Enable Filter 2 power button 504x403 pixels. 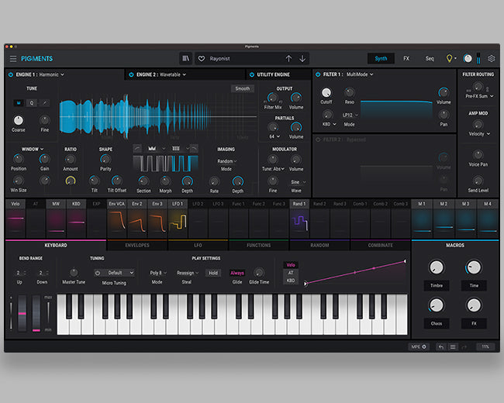pos(318,139)
